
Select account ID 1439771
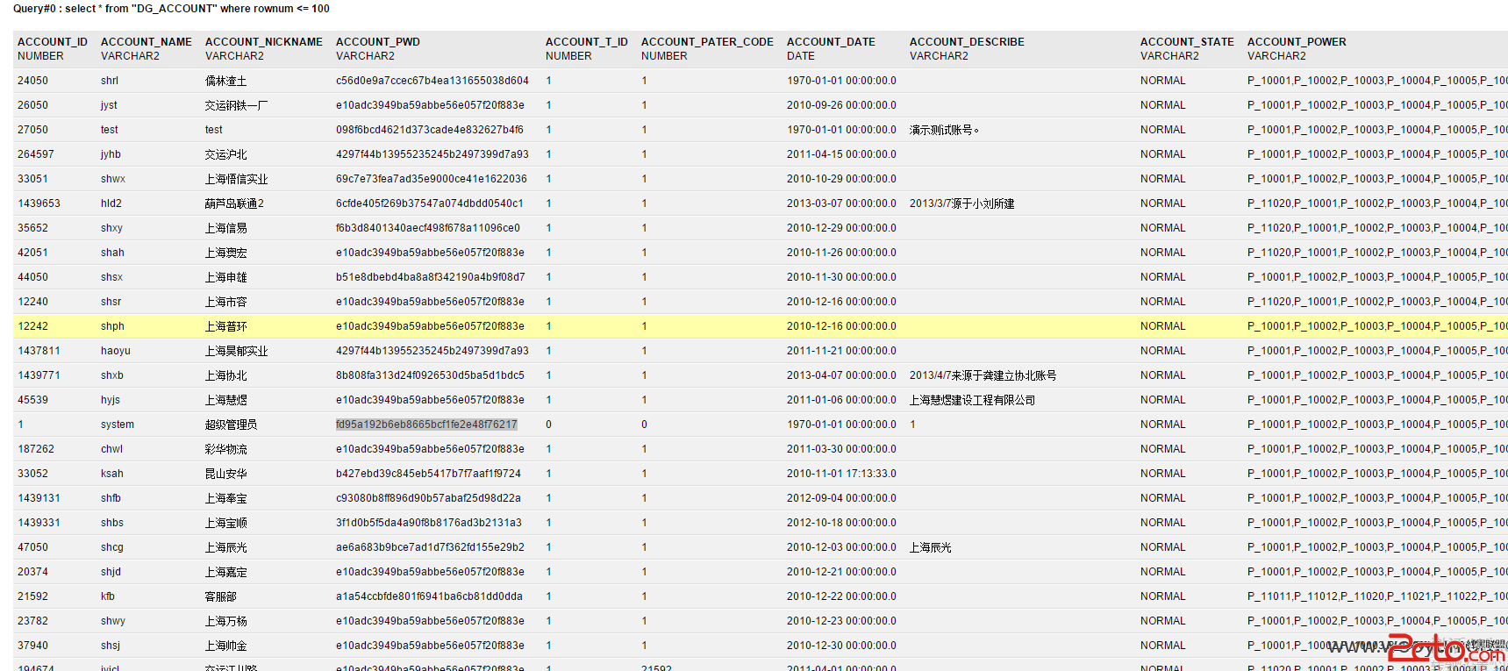click(x=39, y=375)
